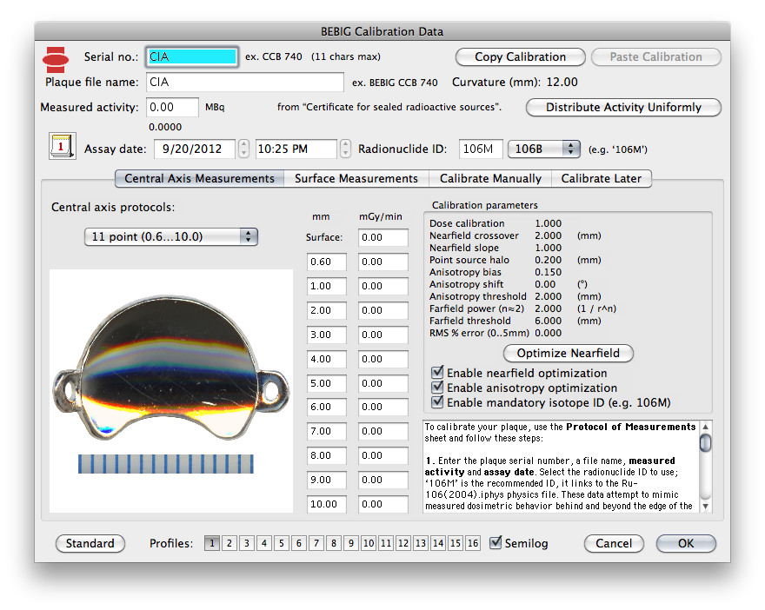Image resolution: width=765 pixels, height=610 pixels.
Task: Click the instructions text scrollbar down arrow
Action: [706, 506]
